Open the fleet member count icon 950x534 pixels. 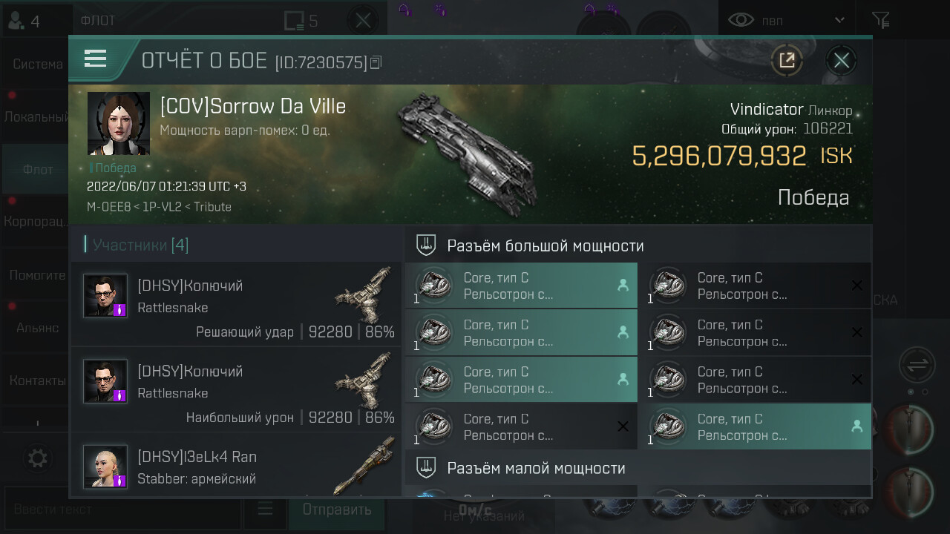(23, 20)
